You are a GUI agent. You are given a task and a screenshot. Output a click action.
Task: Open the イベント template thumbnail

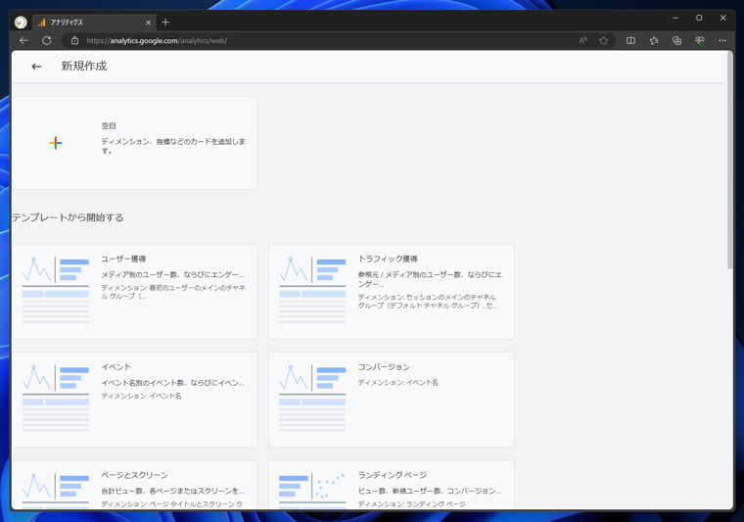(x=56, y=399)
